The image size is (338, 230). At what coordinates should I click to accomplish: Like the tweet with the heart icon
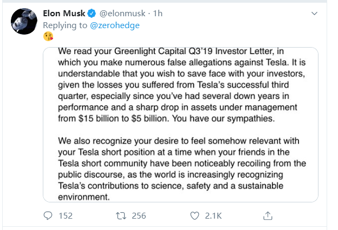pos(194,215)
